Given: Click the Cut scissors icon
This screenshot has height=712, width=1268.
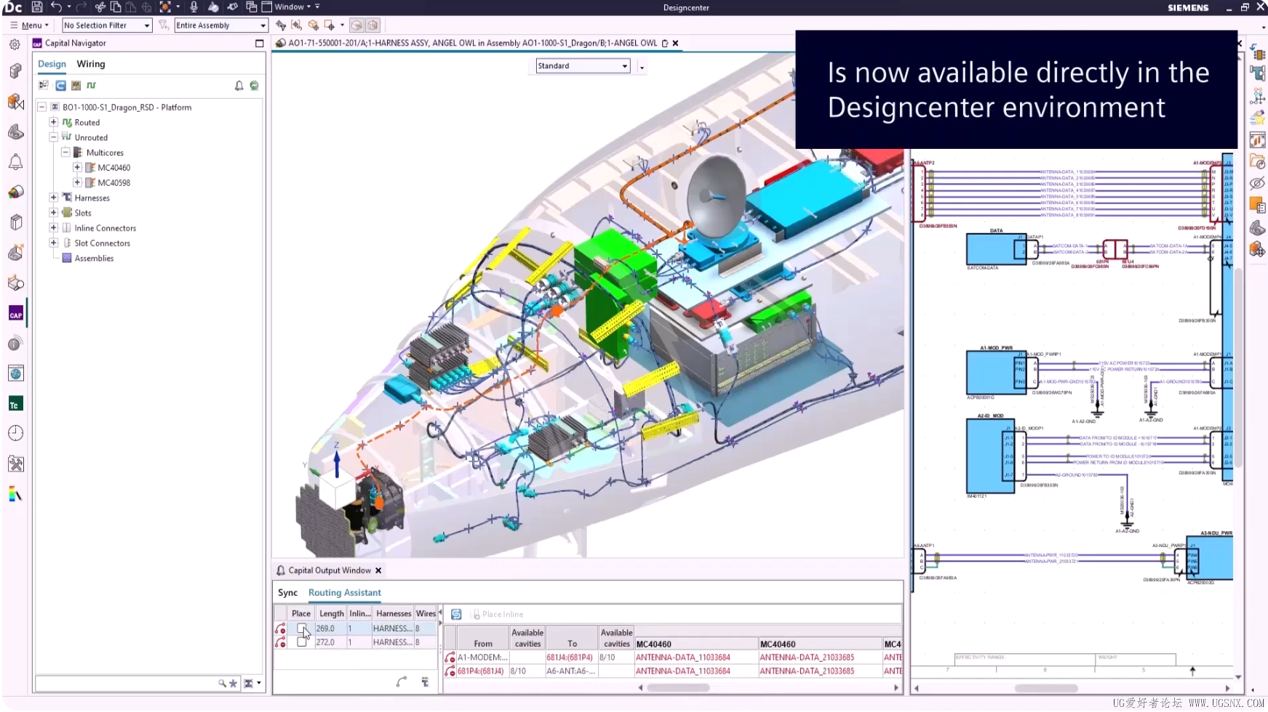Looking at the screenshot, I should coord(100,7).
